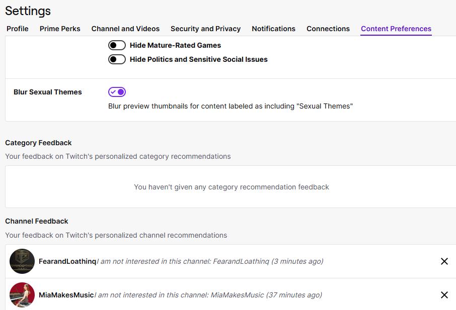Click the Settings page heading
This screenshot has height=310, width=456.
click(x=28, y=11)
